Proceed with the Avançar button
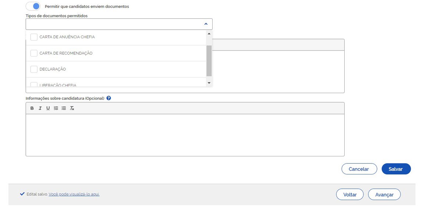The height and width of the screenshot is (216, 423). tap(384, 194)
